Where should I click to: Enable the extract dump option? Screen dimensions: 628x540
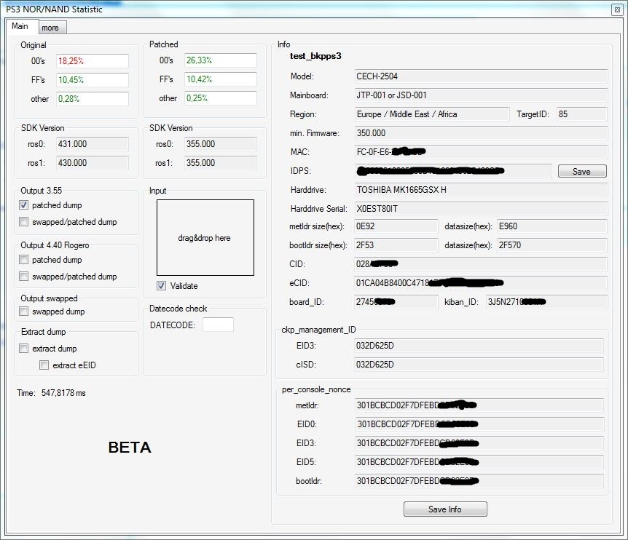(x=24, y=349)
